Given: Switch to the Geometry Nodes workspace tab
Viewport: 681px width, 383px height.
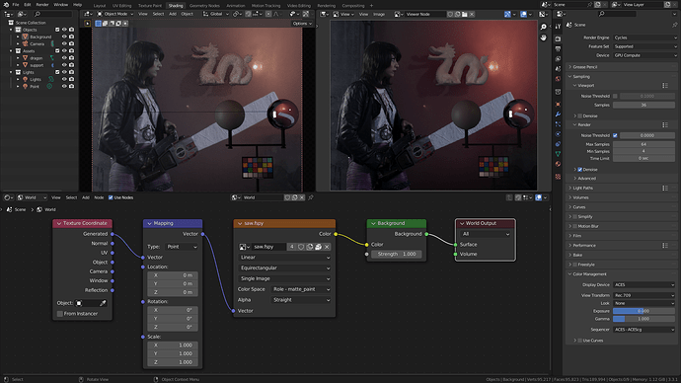Looking at the screenshot, I should [204, 6].
